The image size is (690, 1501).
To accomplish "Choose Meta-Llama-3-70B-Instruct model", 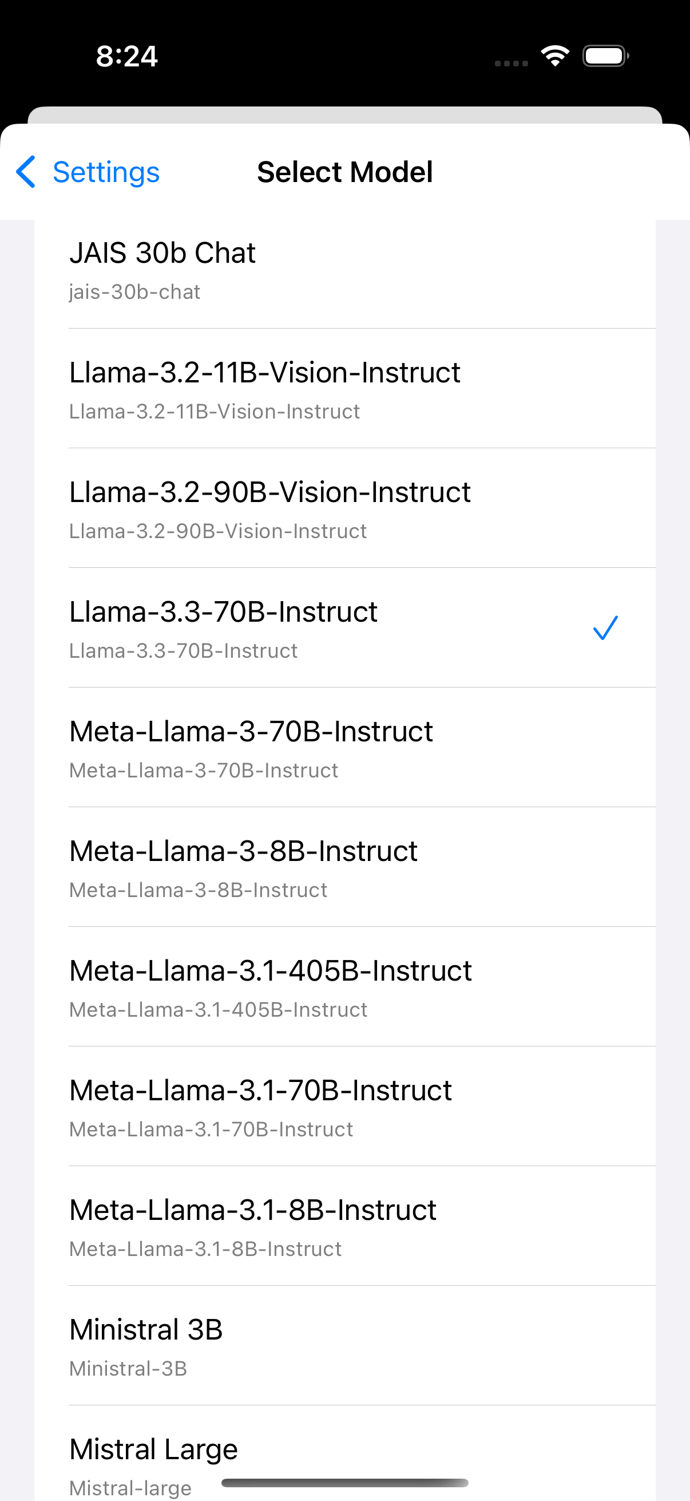I will [344, 748].
